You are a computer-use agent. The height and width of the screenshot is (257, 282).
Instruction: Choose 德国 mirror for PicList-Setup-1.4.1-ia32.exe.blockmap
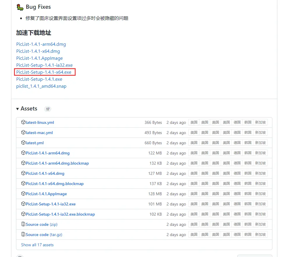[x=237, y=214]
